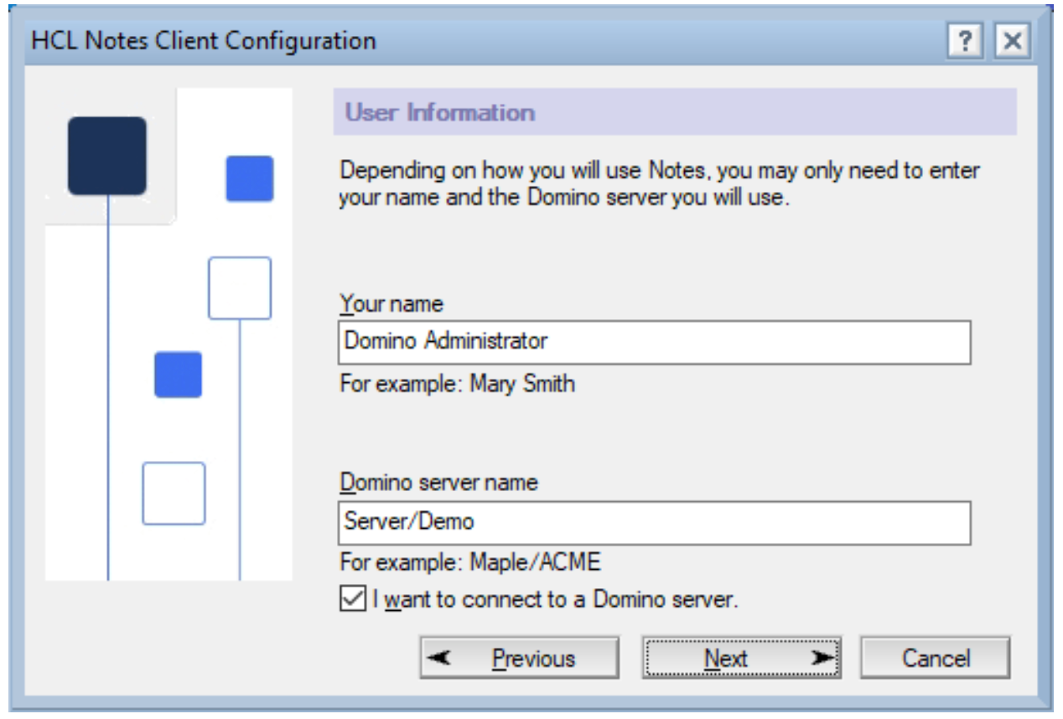Cancel the client configuration
This screenshot has width=1063, height=719.
tap(936, 658)
